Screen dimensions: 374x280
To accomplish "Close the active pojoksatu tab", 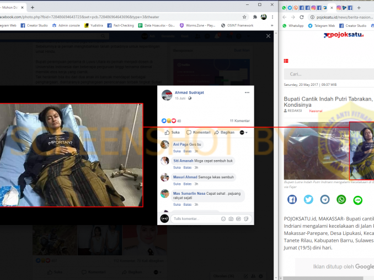I will (x=332, y=8).
